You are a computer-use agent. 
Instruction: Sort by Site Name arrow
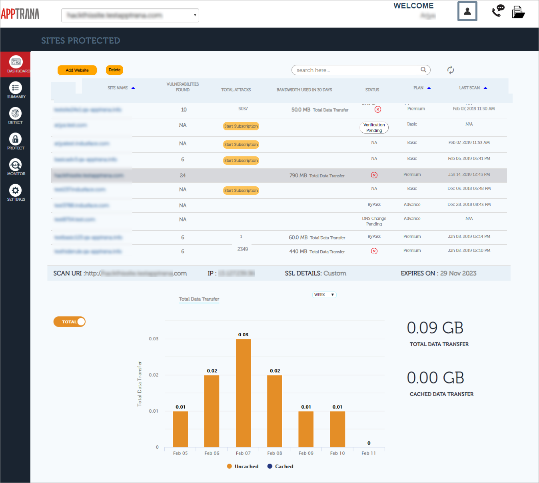coord(133,88)
